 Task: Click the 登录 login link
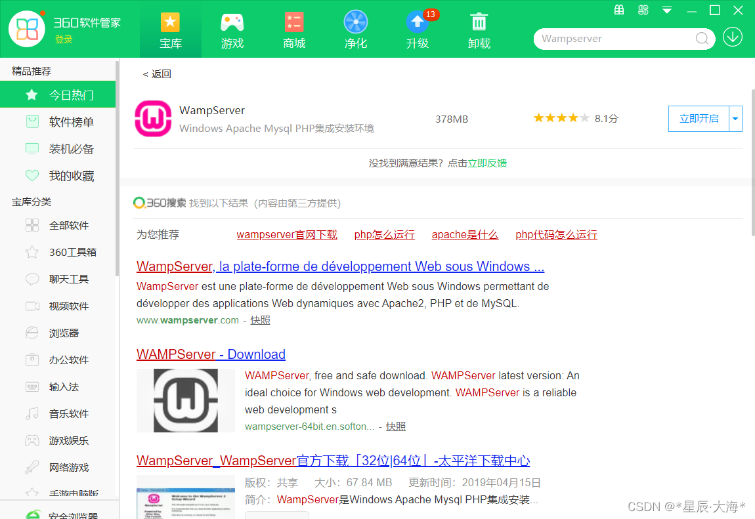[x=64, y=39]
